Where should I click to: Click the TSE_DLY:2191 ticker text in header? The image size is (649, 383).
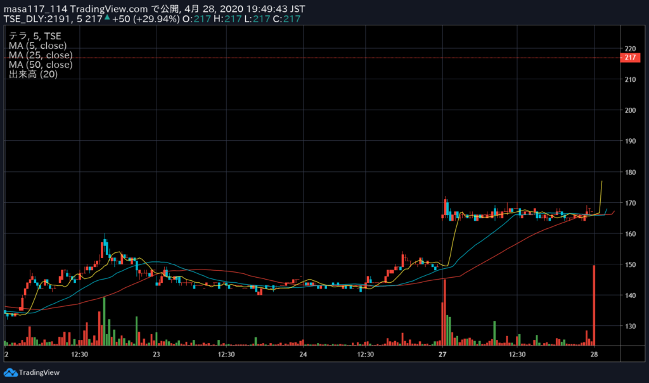click(x=39, y=19)
